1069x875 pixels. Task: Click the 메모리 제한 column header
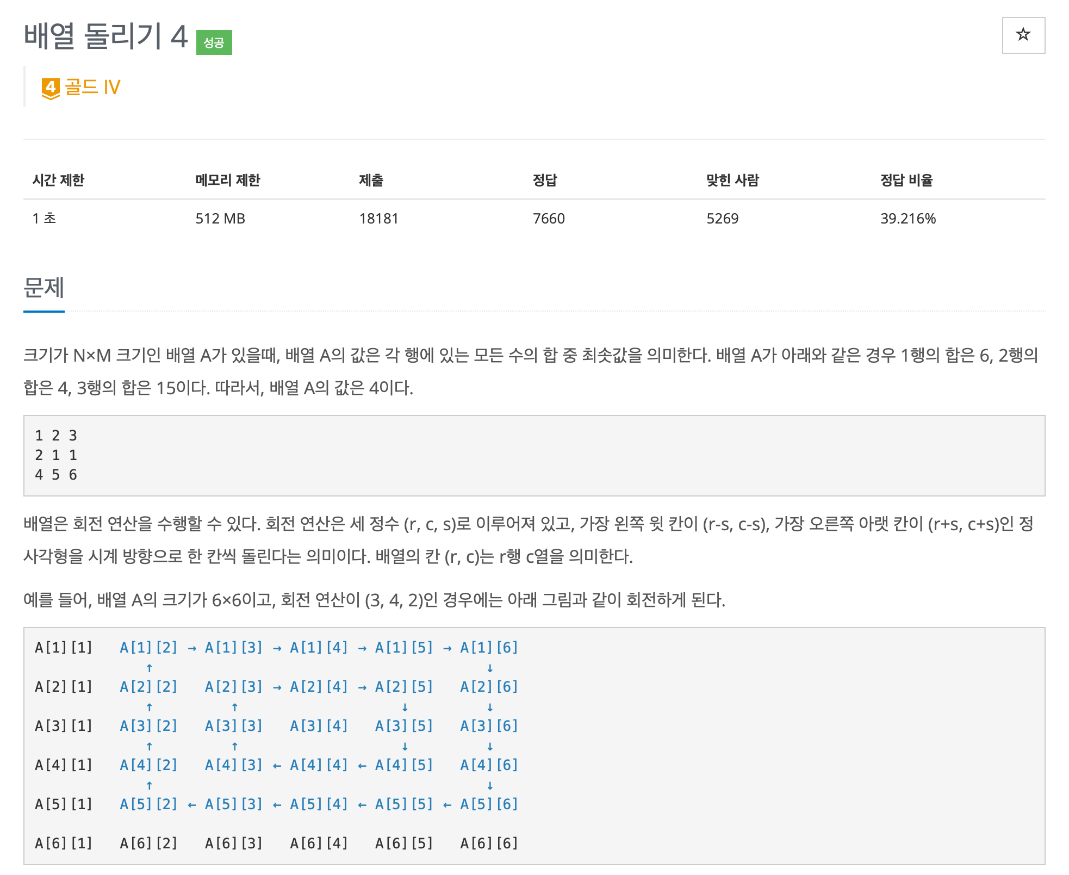coord(228,180)
